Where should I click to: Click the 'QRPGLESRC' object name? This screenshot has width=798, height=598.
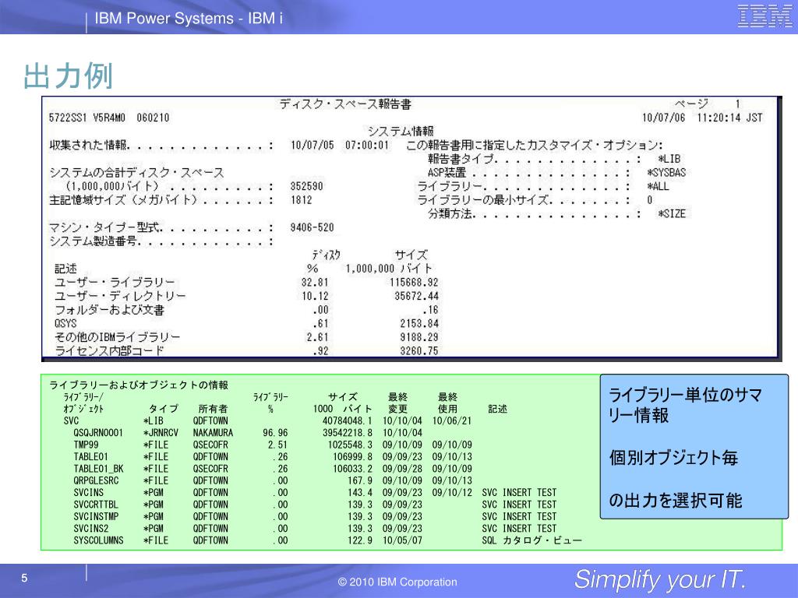[96, 480]
